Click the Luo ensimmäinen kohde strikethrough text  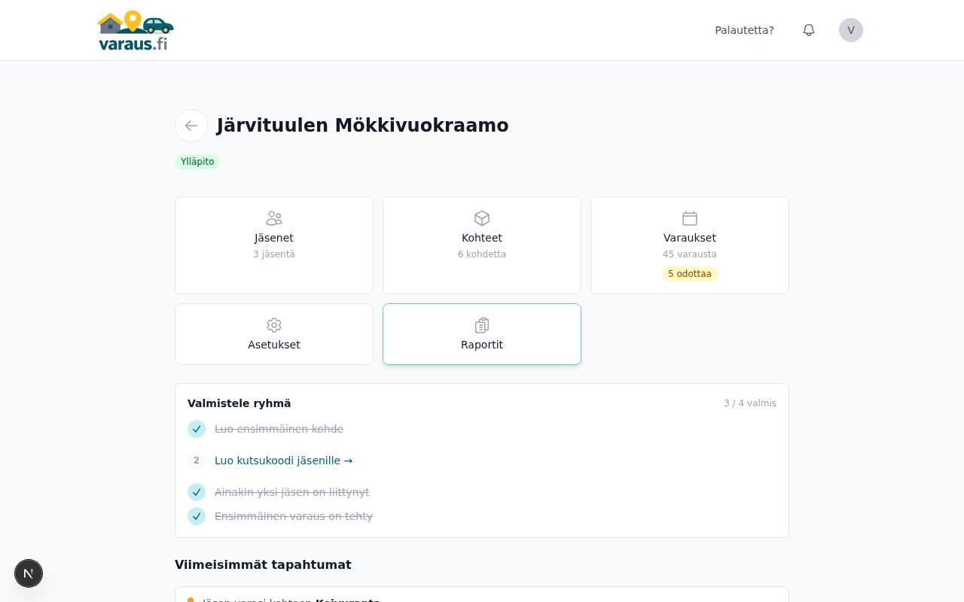[279, 429]
